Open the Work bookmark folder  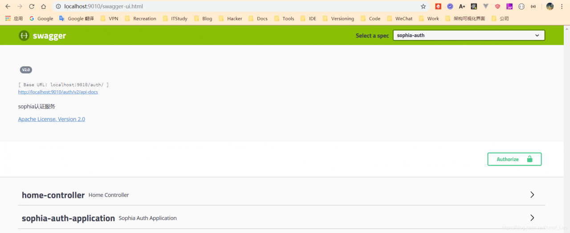pos(429,19)
